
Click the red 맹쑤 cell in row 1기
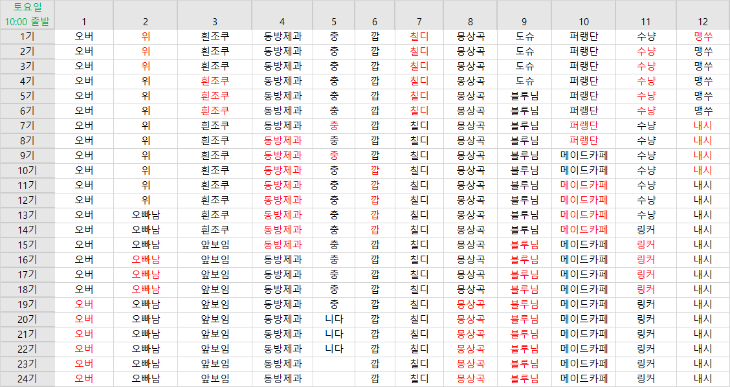703,36
